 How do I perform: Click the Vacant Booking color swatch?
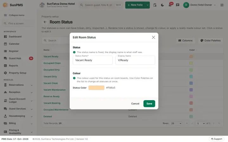191,103
